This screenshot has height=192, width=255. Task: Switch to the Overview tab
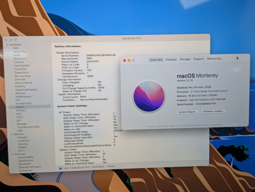[156, 60]
